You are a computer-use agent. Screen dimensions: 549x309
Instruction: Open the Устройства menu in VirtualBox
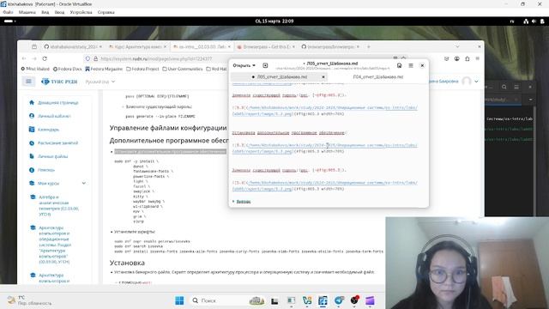(81, 12)
